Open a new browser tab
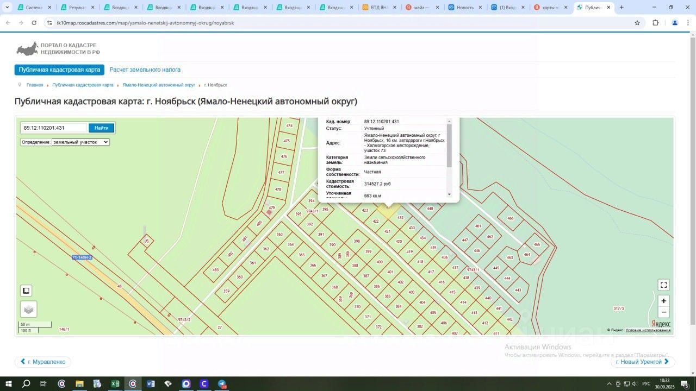Screen dimensions: 696x391 [622, 8]
